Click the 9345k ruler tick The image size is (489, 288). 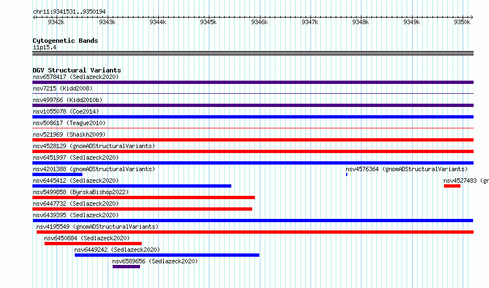tap(208, 22)
